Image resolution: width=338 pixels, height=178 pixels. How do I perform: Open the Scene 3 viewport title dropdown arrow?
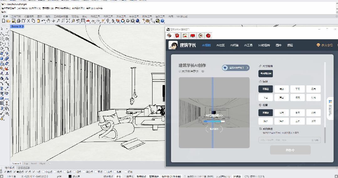point(23,26)
